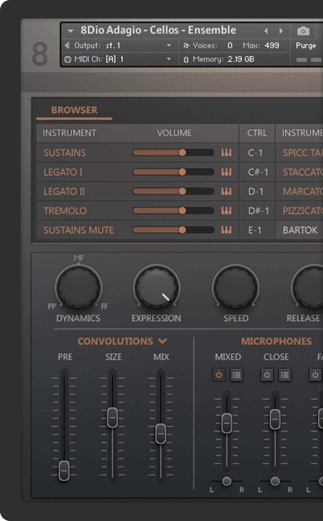Click the camera snapshot icon
The width and height of the screenshot is (323, 521).
tap(303, 31)
